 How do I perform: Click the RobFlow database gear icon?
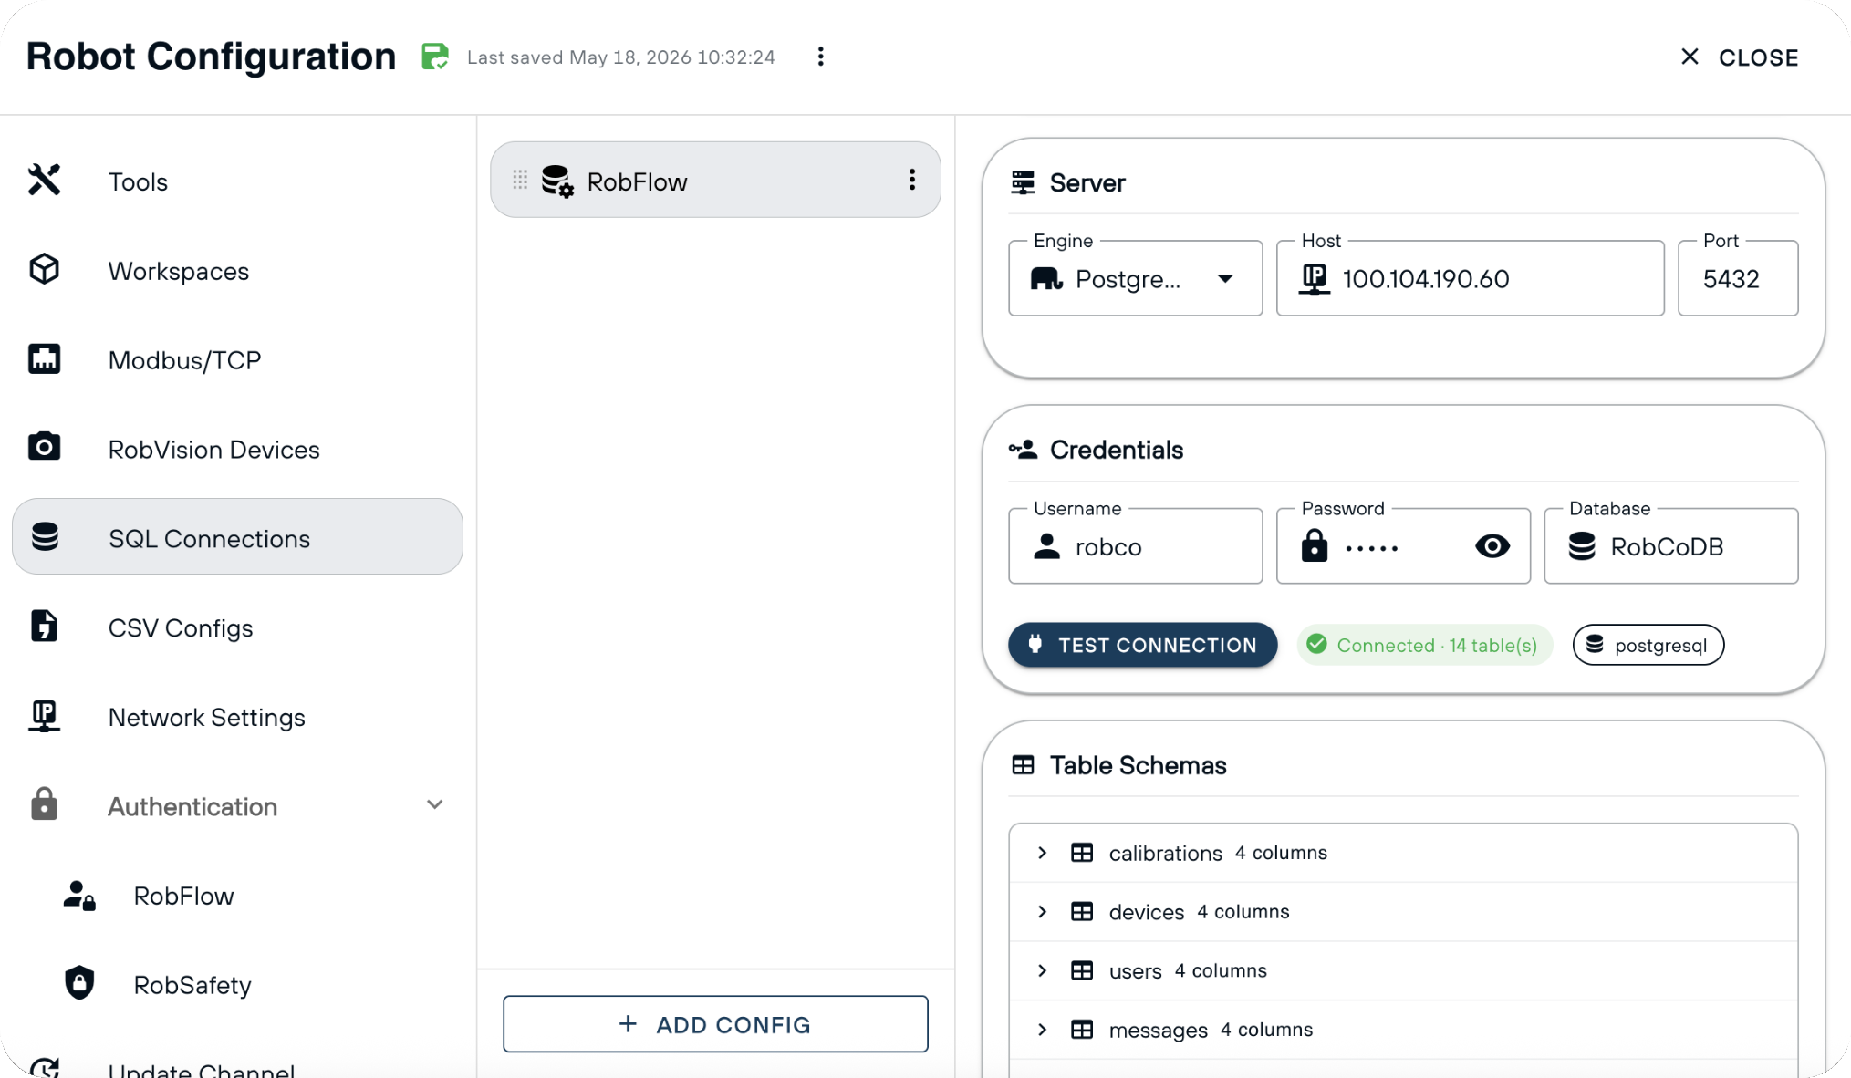tap(557, 181)
